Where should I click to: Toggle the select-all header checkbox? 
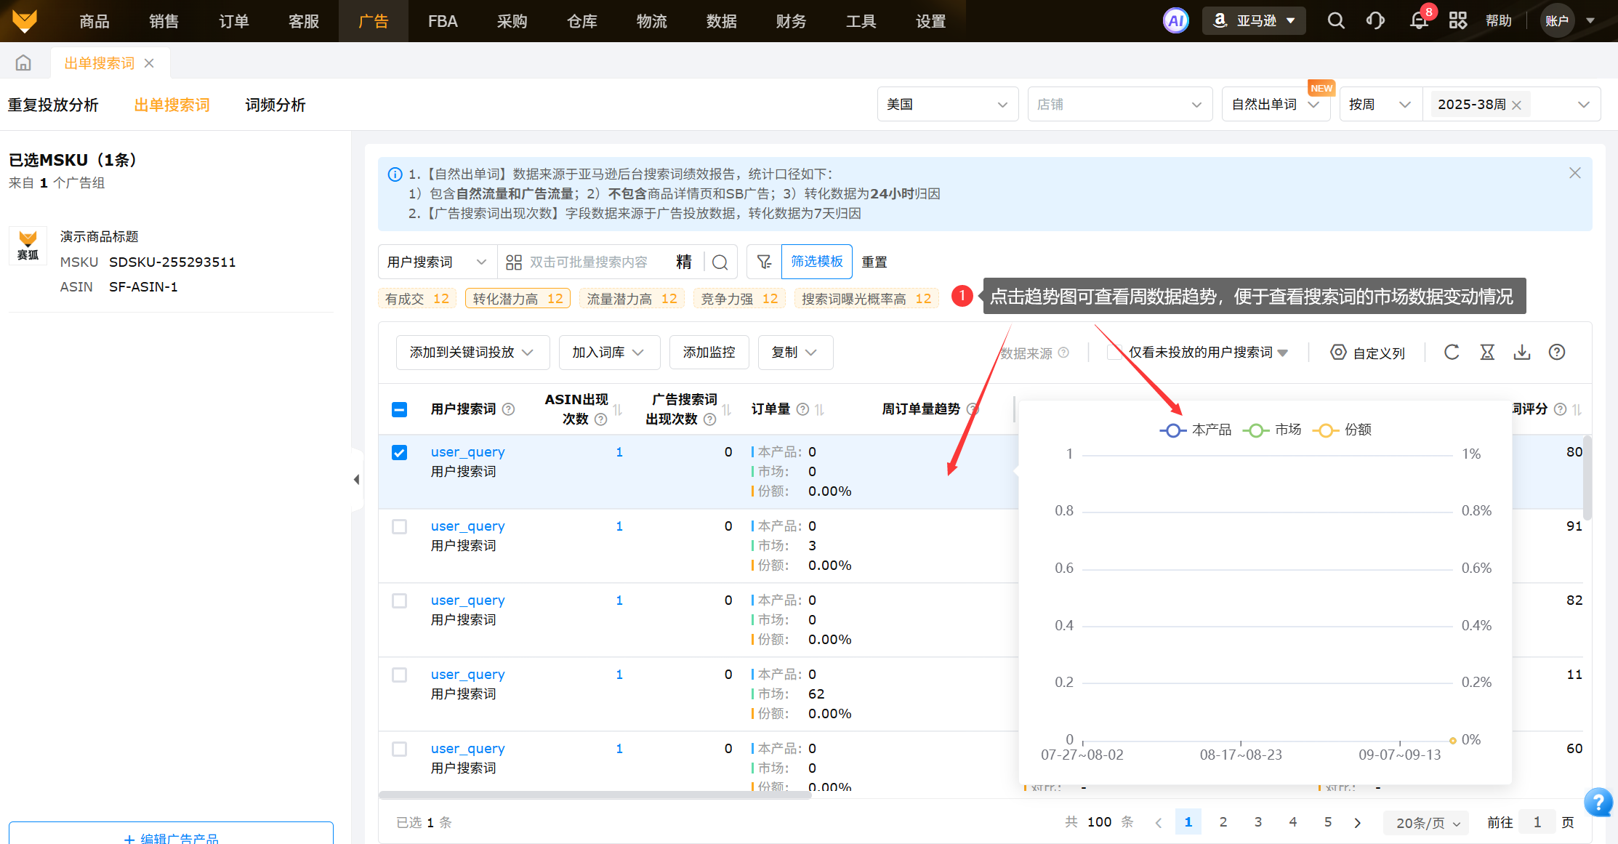[x=399, y=409]
